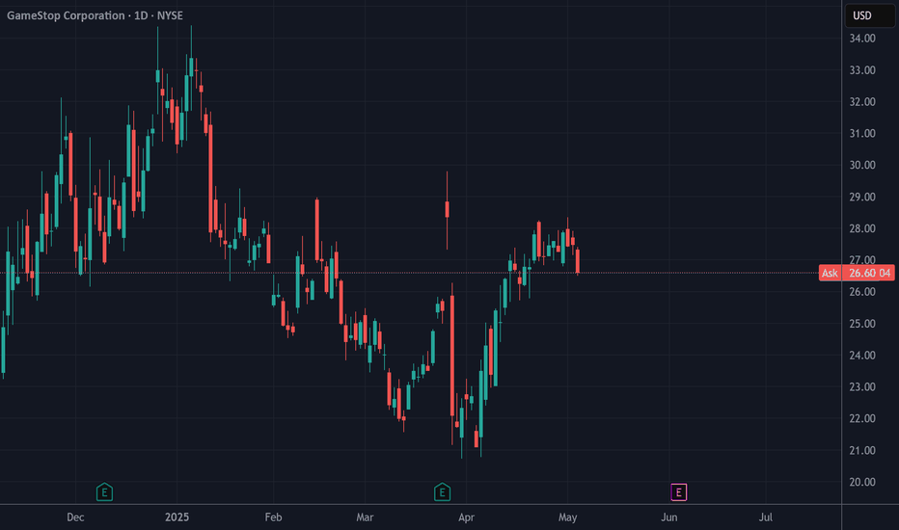Click the May label on time axis
The height and width of the screenshot is (530, 899).
567,517
